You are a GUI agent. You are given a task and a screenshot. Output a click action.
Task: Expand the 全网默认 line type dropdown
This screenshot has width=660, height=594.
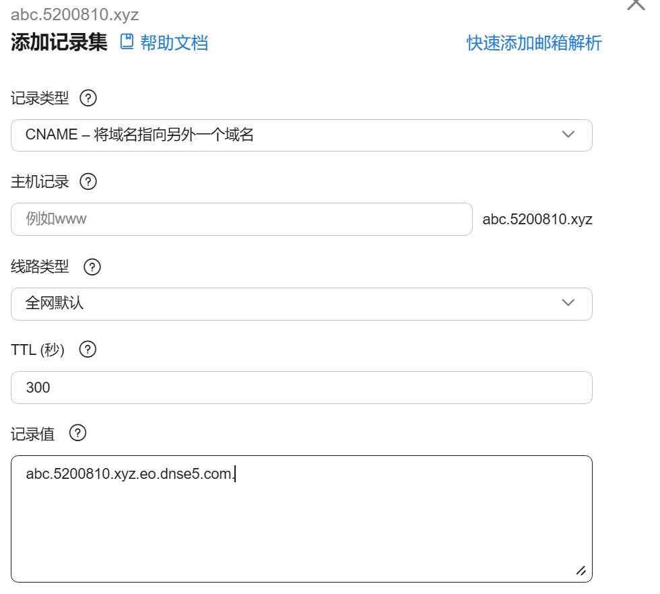tap(301, 304)
